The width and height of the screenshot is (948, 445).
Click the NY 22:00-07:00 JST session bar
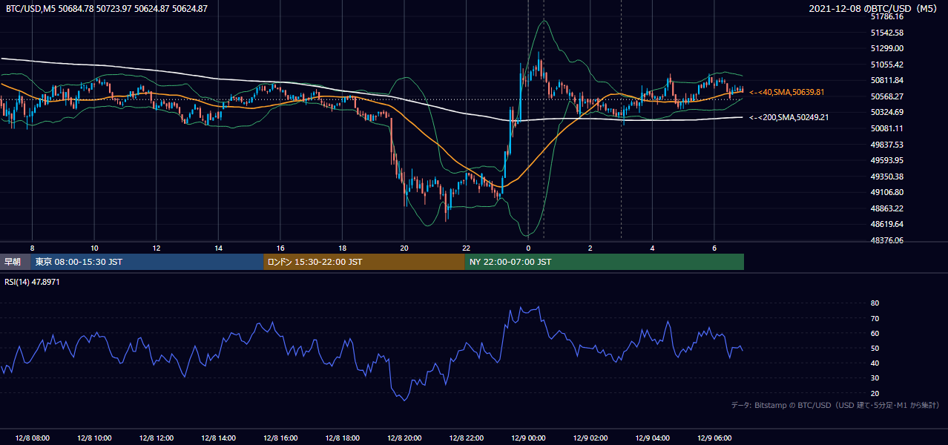[x=605, y=262]
